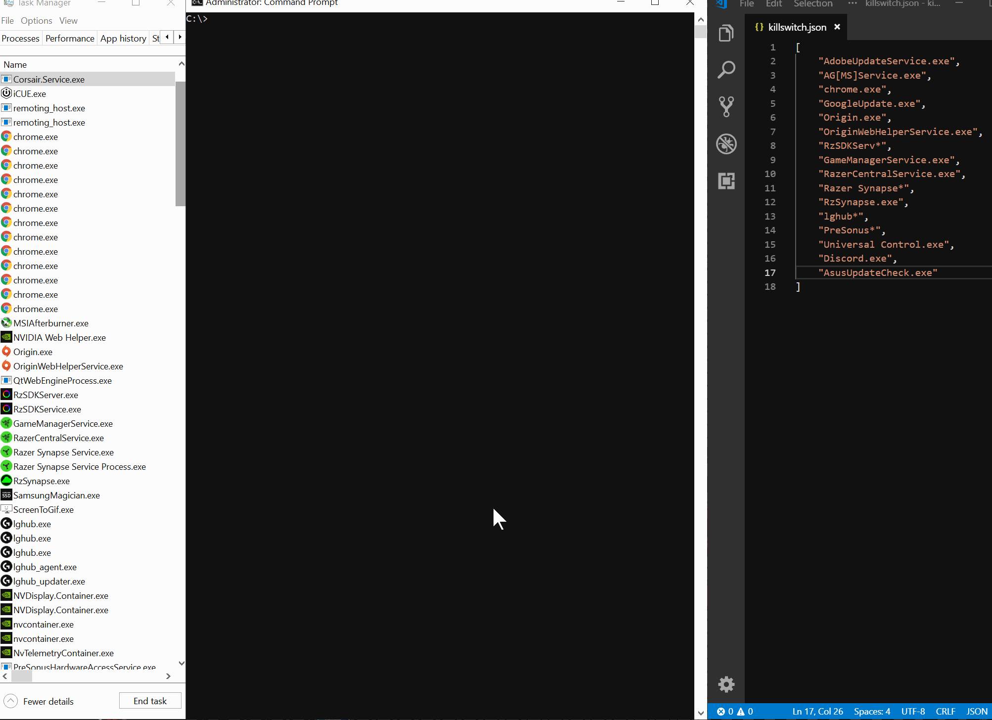Change language mode JSON in status bar
Viewport: 992px width, 720px height.
[x=976, y=711]
